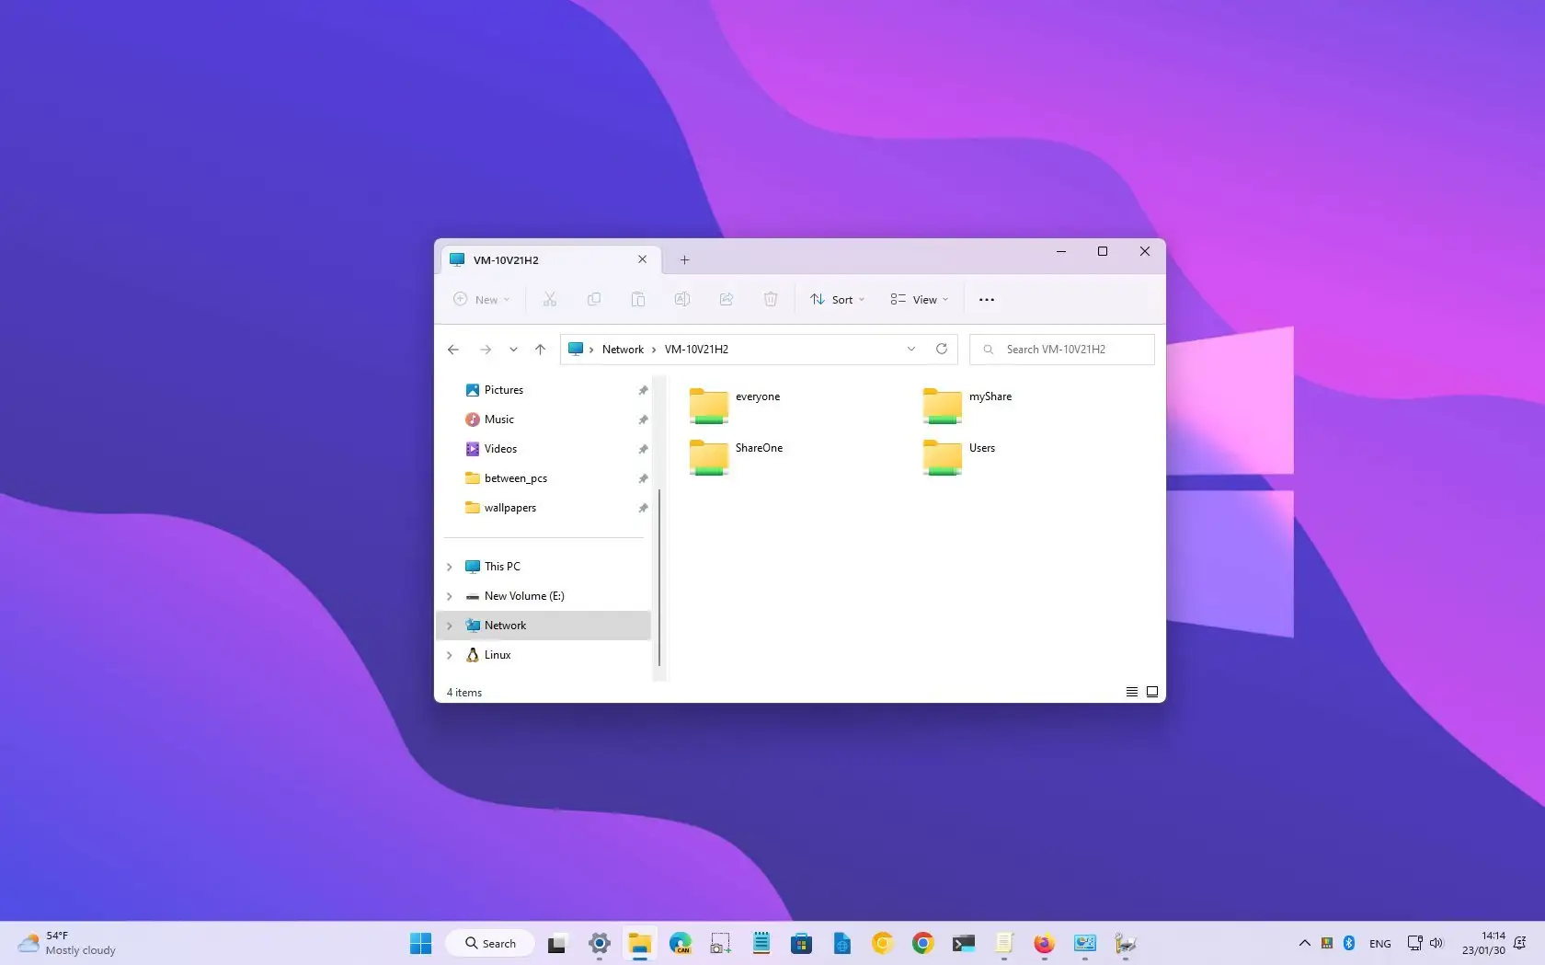Click Network in the breadcrumb path
Viewport: 1545px width, 965px height.
coord(623,349)
